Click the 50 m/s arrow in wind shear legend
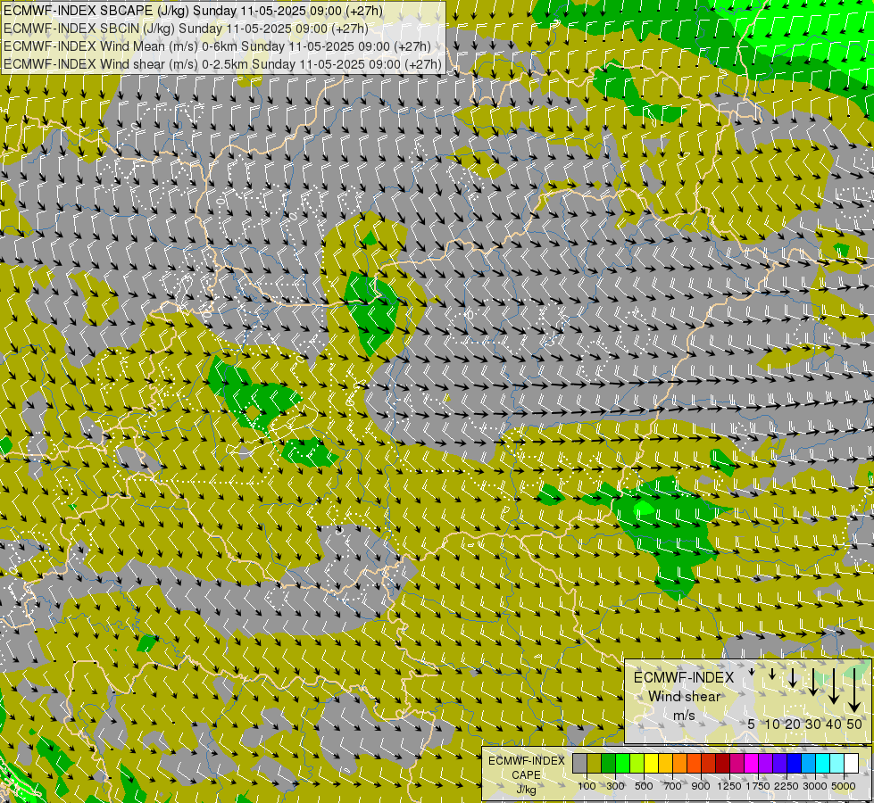Screen dimensions: 874x803 (x=854, y=690)
